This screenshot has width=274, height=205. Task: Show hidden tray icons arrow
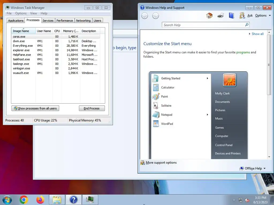tap(234, 200)
